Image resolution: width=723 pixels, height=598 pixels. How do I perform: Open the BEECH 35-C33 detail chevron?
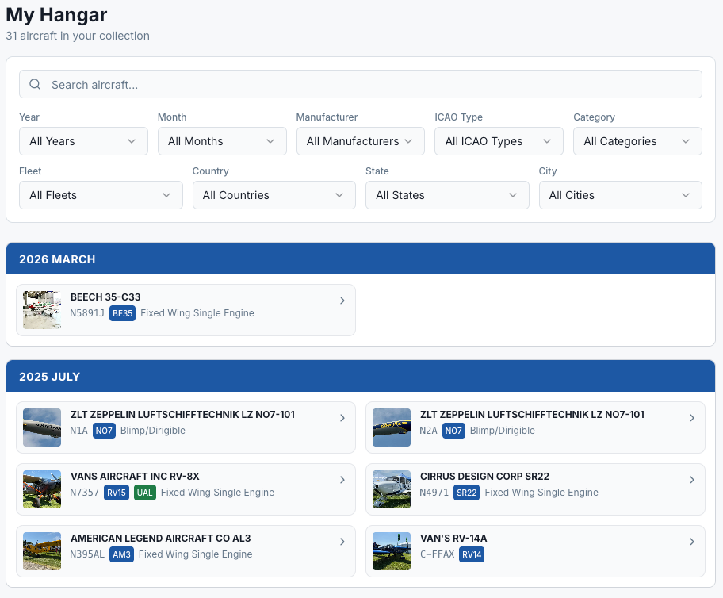pos(342,301)
